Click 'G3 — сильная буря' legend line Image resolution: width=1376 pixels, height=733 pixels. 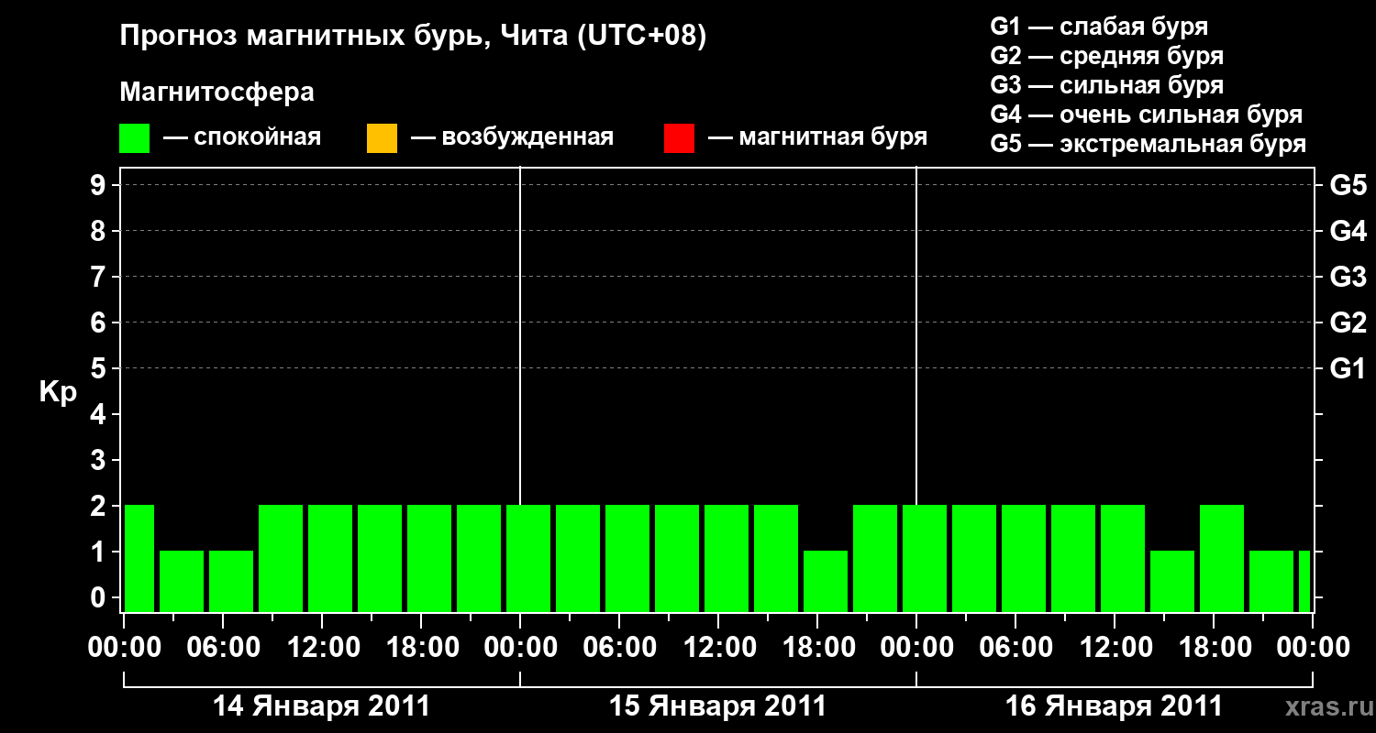coord(1106,85)
